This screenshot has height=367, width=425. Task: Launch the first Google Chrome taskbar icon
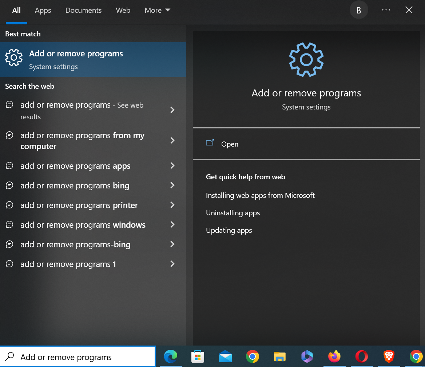pyautogui.click(x=253, y=356)
